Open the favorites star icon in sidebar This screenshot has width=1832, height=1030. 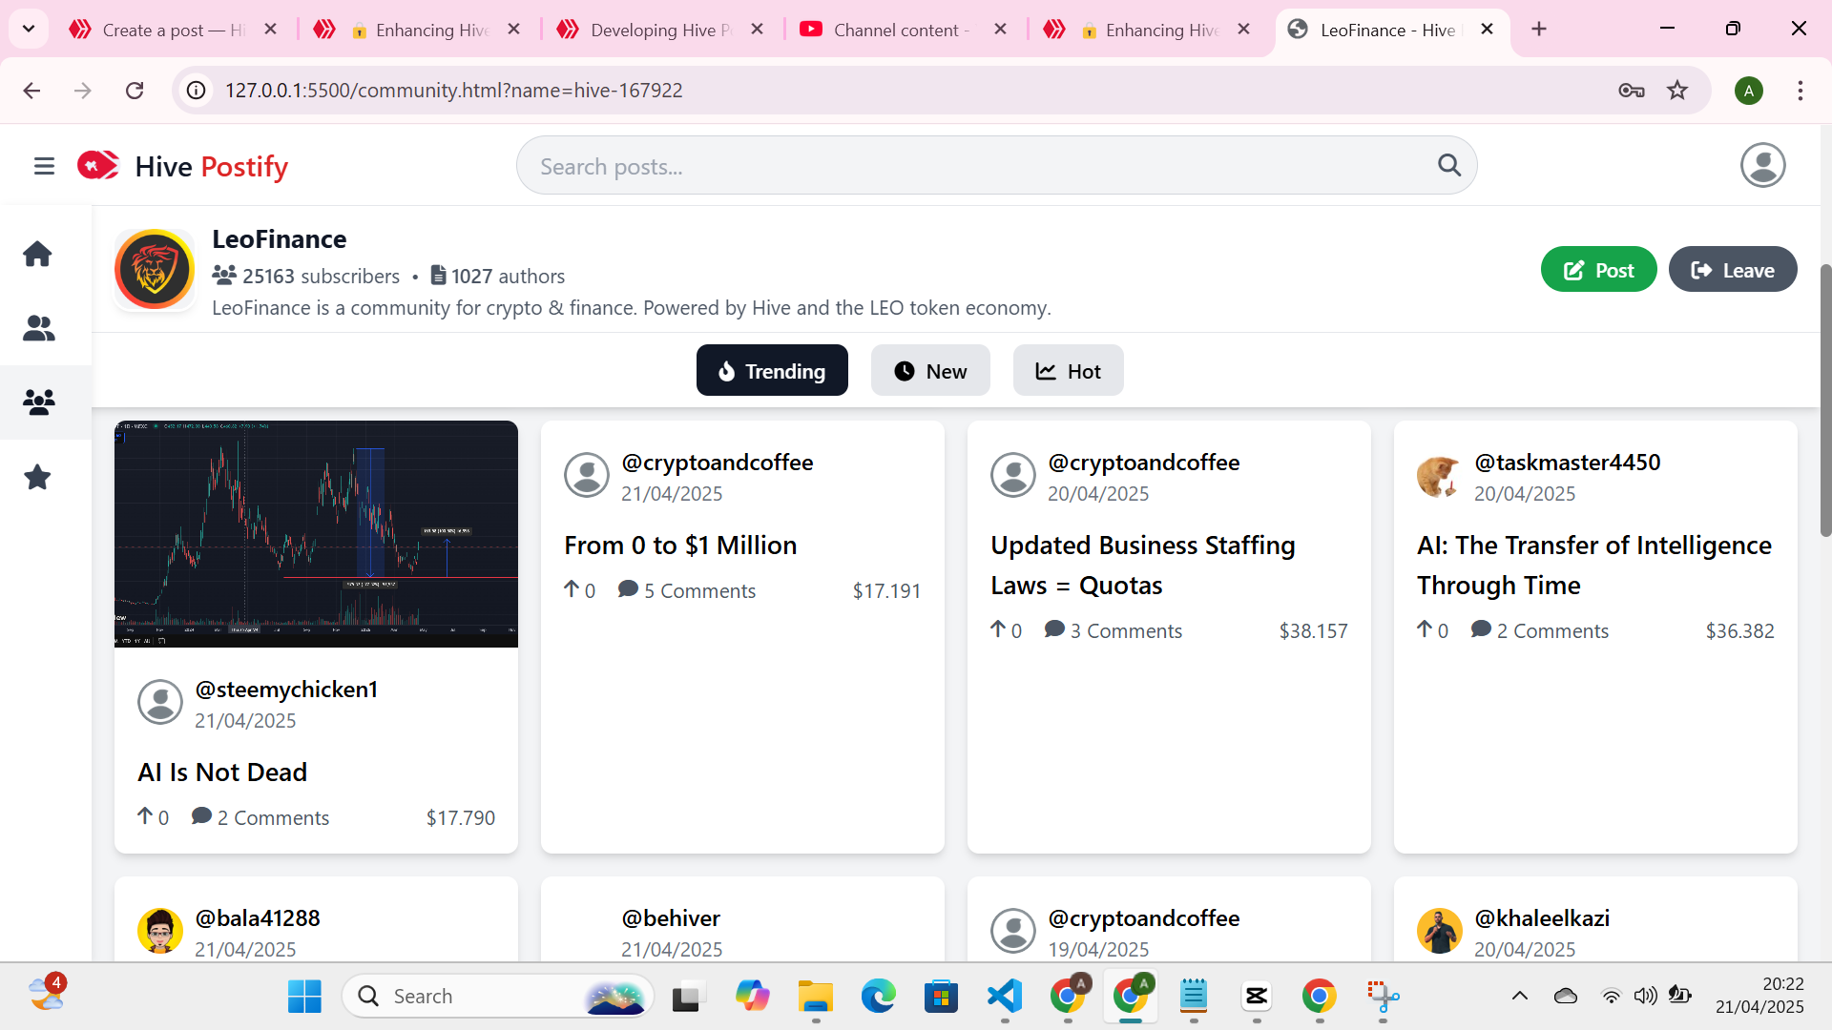click(37, 477)
